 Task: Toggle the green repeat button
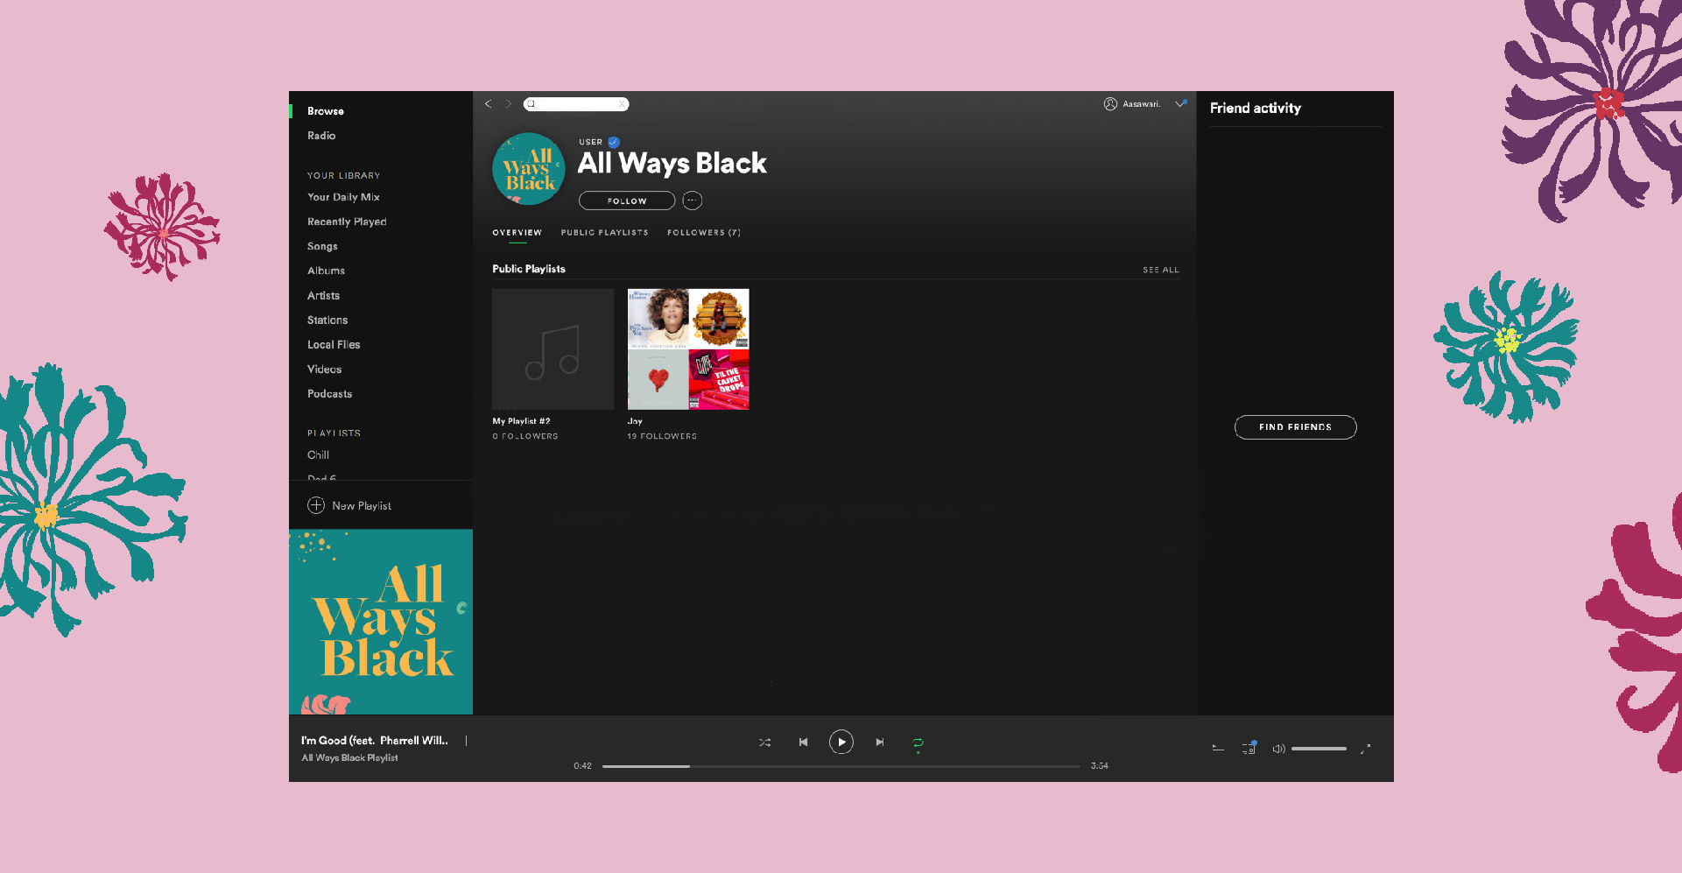tap(918, 743)
